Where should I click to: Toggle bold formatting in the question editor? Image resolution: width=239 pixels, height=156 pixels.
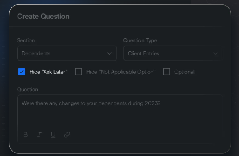click(26, 135)
